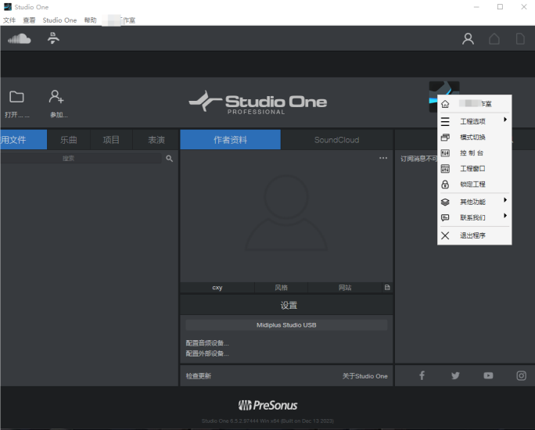Switch to the SoundCloud tab
The height and width of the screenshot is (430, 535).
click(337, 139)
